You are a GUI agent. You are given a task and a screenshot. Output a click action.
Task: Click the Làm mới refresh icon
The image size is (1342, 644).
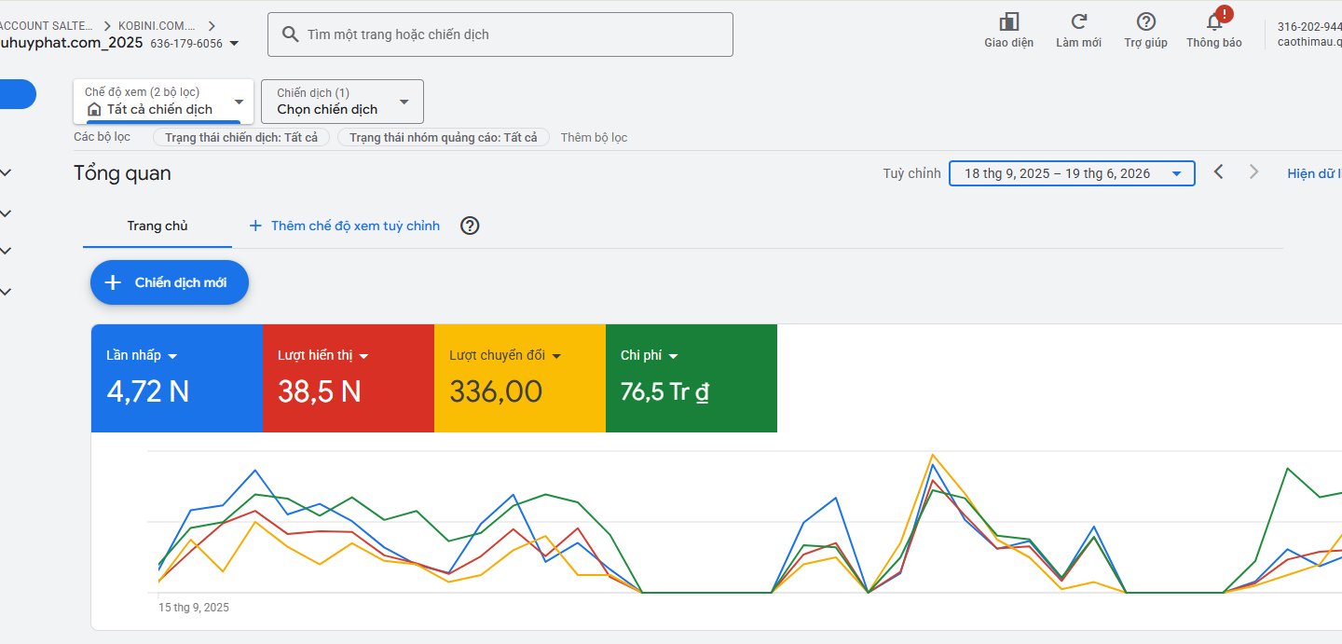[1078, 21]
